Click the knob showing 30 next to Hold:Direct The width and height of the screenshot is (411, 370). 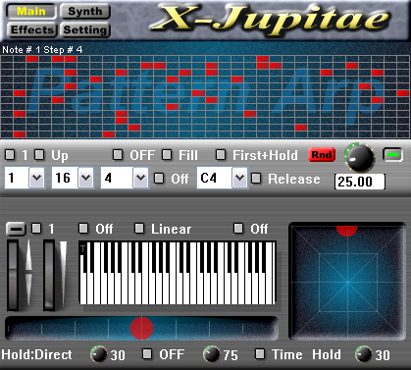[98, 354]
